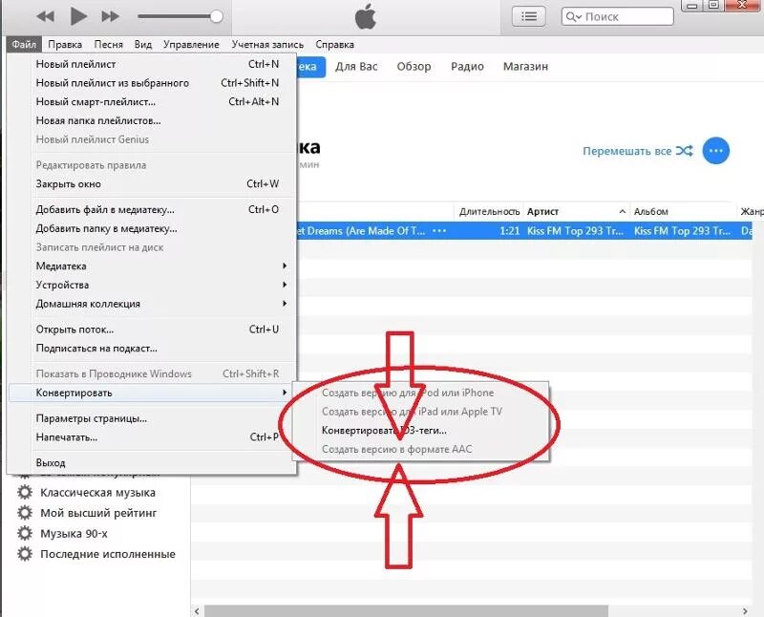764x617 pixels.
Task: Expand the Медиатека submenu
Action: point(152,266)
